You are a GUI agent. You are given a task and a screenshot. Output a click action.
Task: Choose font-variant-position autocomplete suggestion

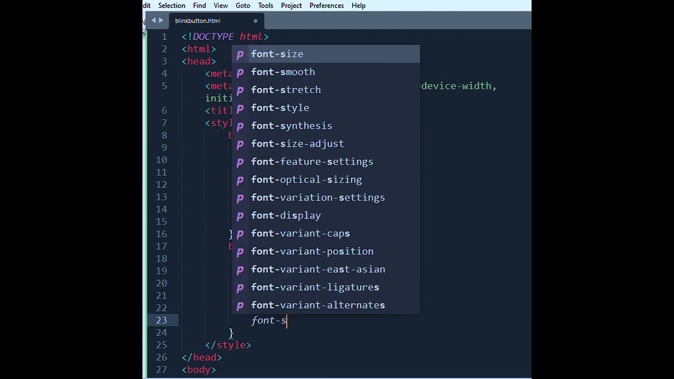coord(326,251)
